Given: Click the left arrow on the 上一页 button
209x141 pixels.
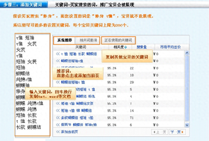Looking at the screenshot, I should 154,132.
